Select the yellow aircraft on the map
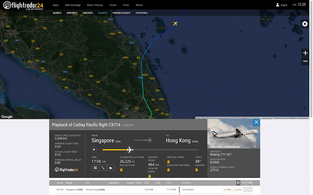Screen dimensions: 313x195 [175, 24]
